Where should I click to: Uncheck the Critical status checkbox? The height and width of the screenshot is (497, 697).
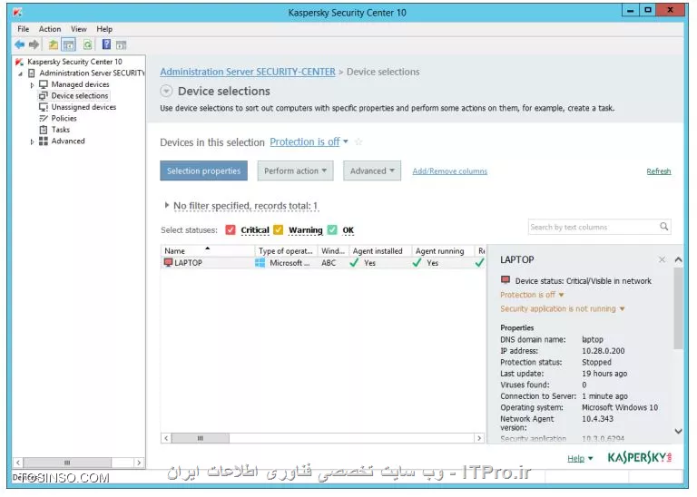(231, 229)
